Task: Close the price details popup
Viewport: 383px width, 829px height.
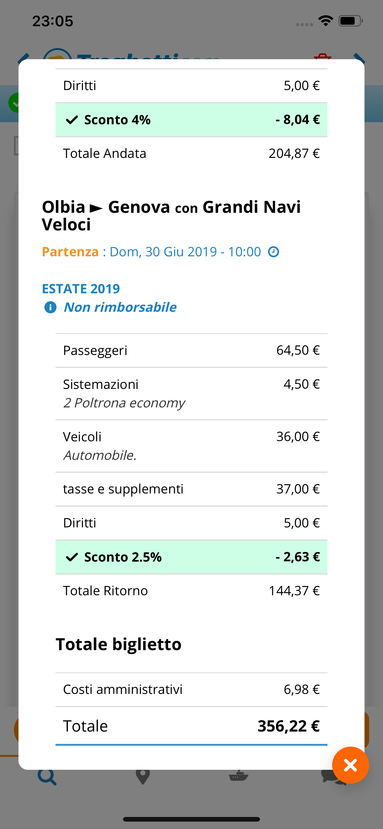Action: [350, 765]
